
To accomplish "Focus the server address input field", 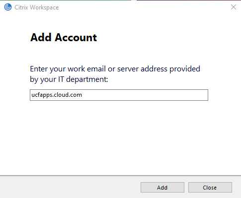I will point(119,95).
